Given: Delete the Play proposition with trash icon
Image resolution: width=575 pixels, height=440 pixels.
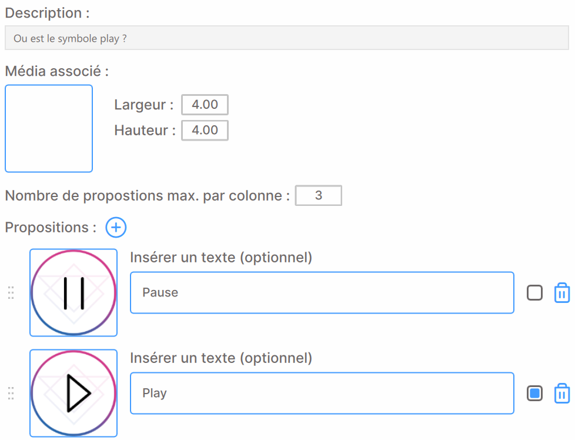Looking at the screenshot, I should (562, 393).
